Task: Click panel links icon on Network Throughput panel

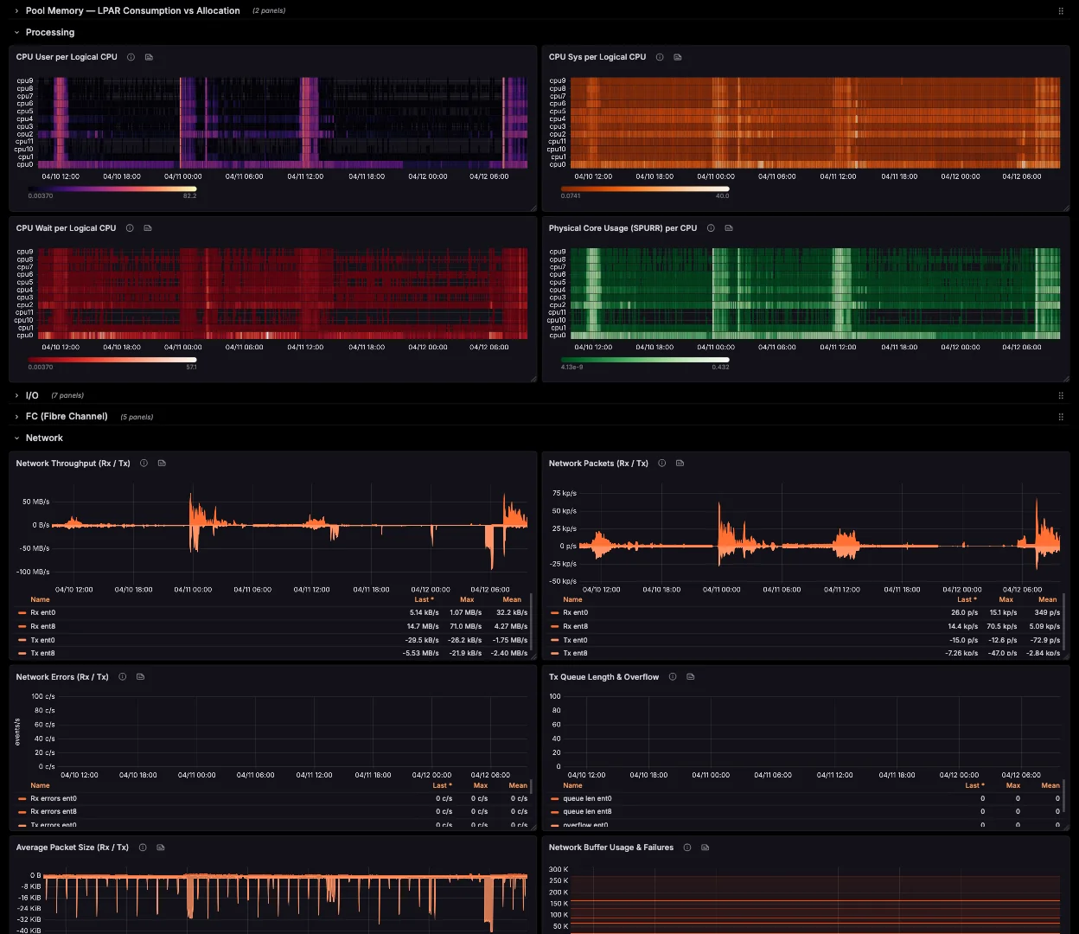Action: pyautogui.click(x=162, y=463)
